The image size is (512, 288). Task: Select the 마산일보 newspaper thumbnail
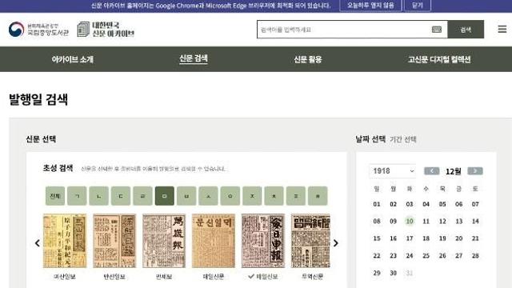65,241
